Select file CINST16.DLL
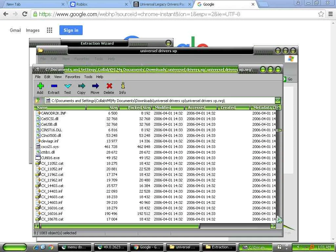Screen dimensions: 336x252 pyautogui.click(x=52, y=130)
